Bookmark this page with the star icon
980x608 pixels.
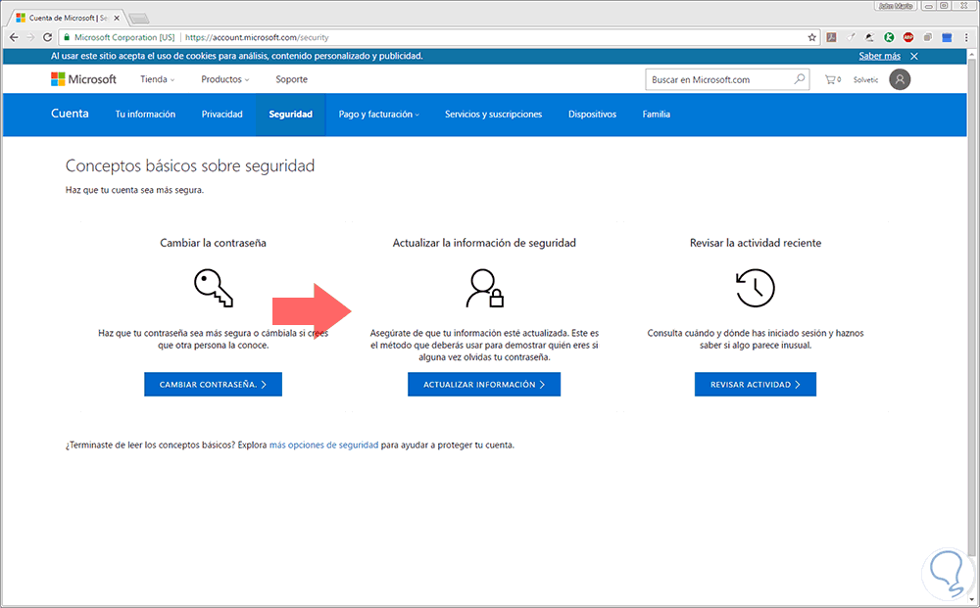click(x=811, y=37)
